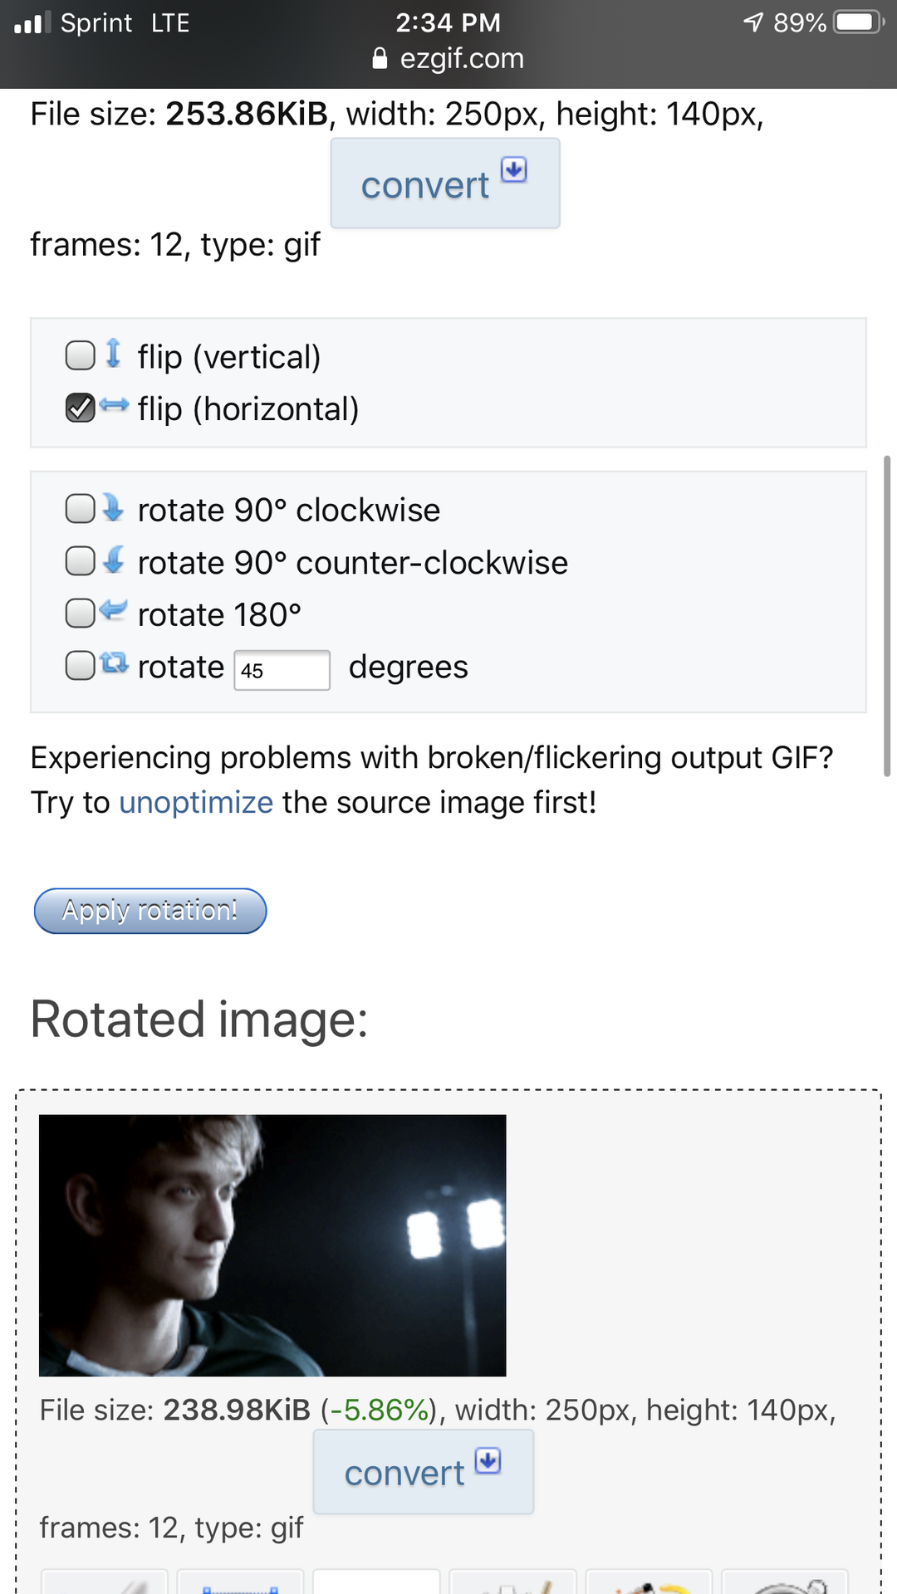Follow the unoptimize link

click(196, 803)
